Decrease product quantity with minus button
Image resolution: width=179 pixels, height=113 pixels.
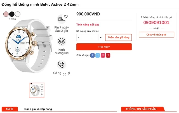[79, 37]
